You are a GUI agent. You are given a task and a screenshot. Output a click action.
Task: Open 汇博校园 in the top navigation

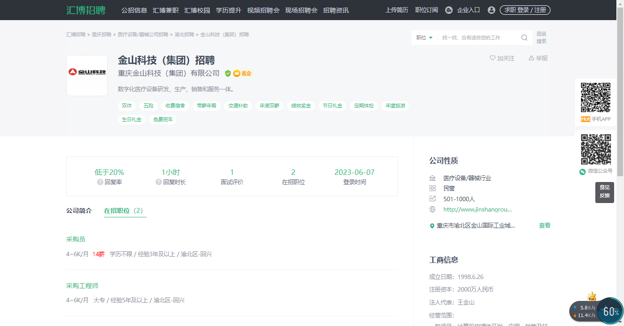tap(197, 10)
